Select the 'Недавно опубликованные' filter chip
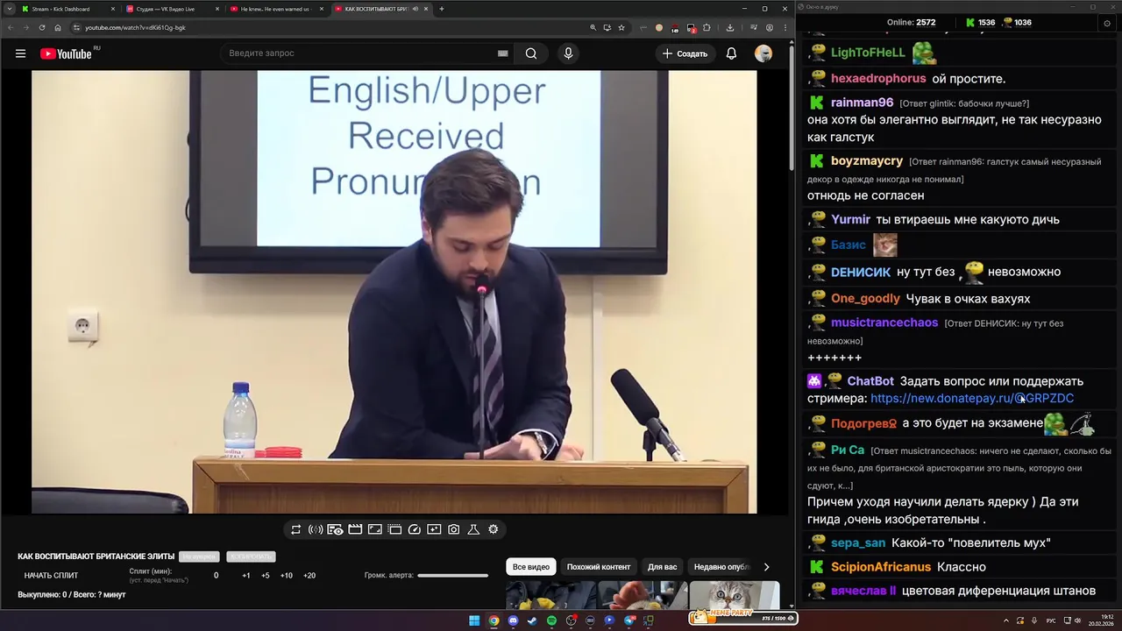Image resolution: width=1122 pixels, height=631 pixels. pyautogui.click(x=721, y=567)
